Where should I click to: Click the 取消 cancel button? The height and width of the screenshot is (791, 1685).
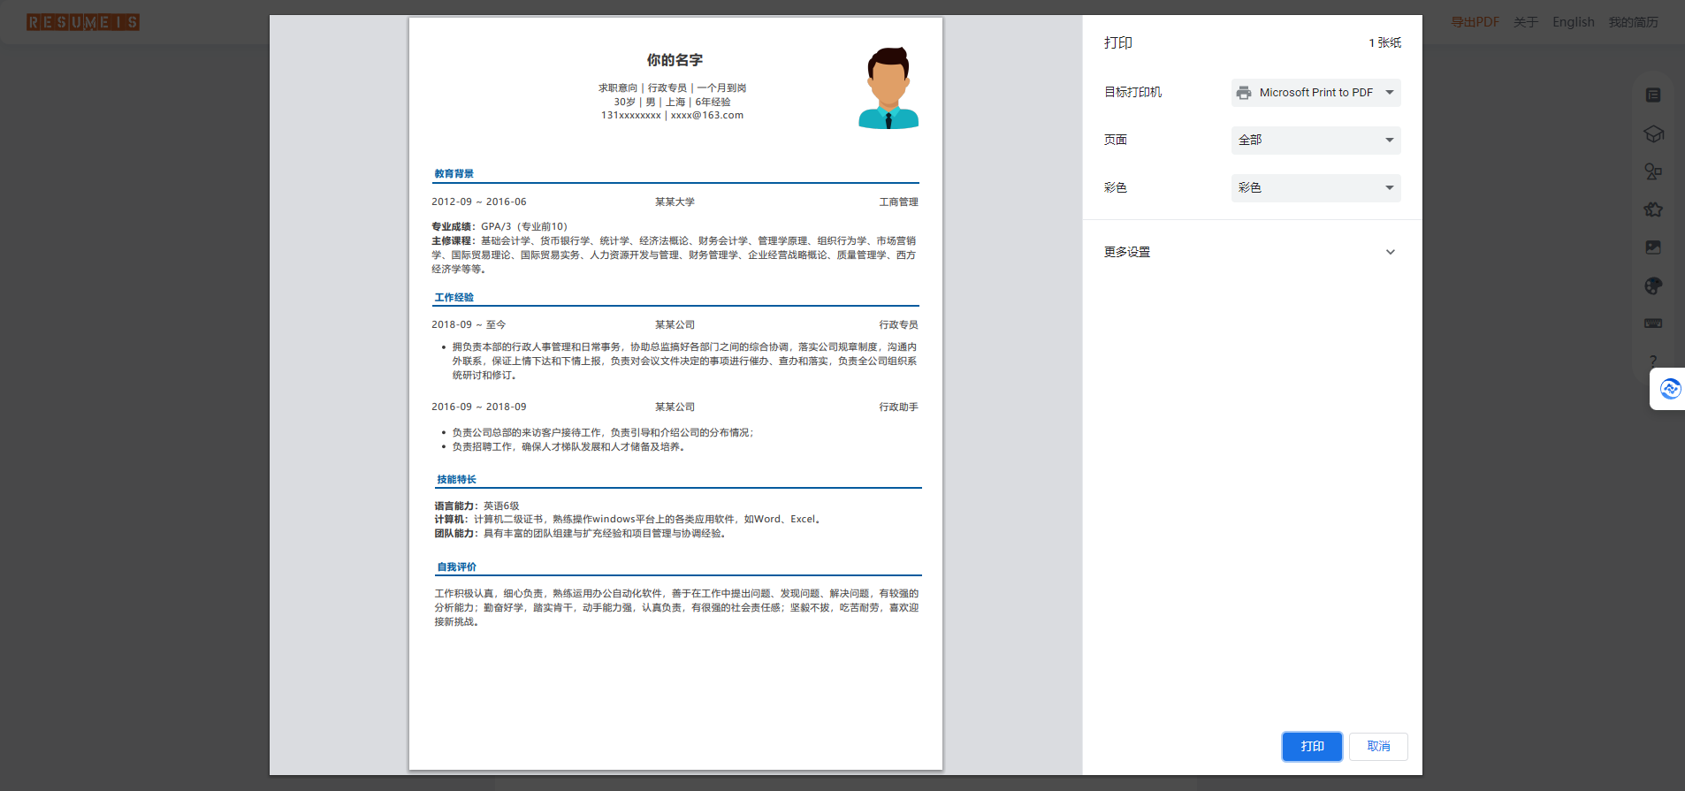[1378, 747]
